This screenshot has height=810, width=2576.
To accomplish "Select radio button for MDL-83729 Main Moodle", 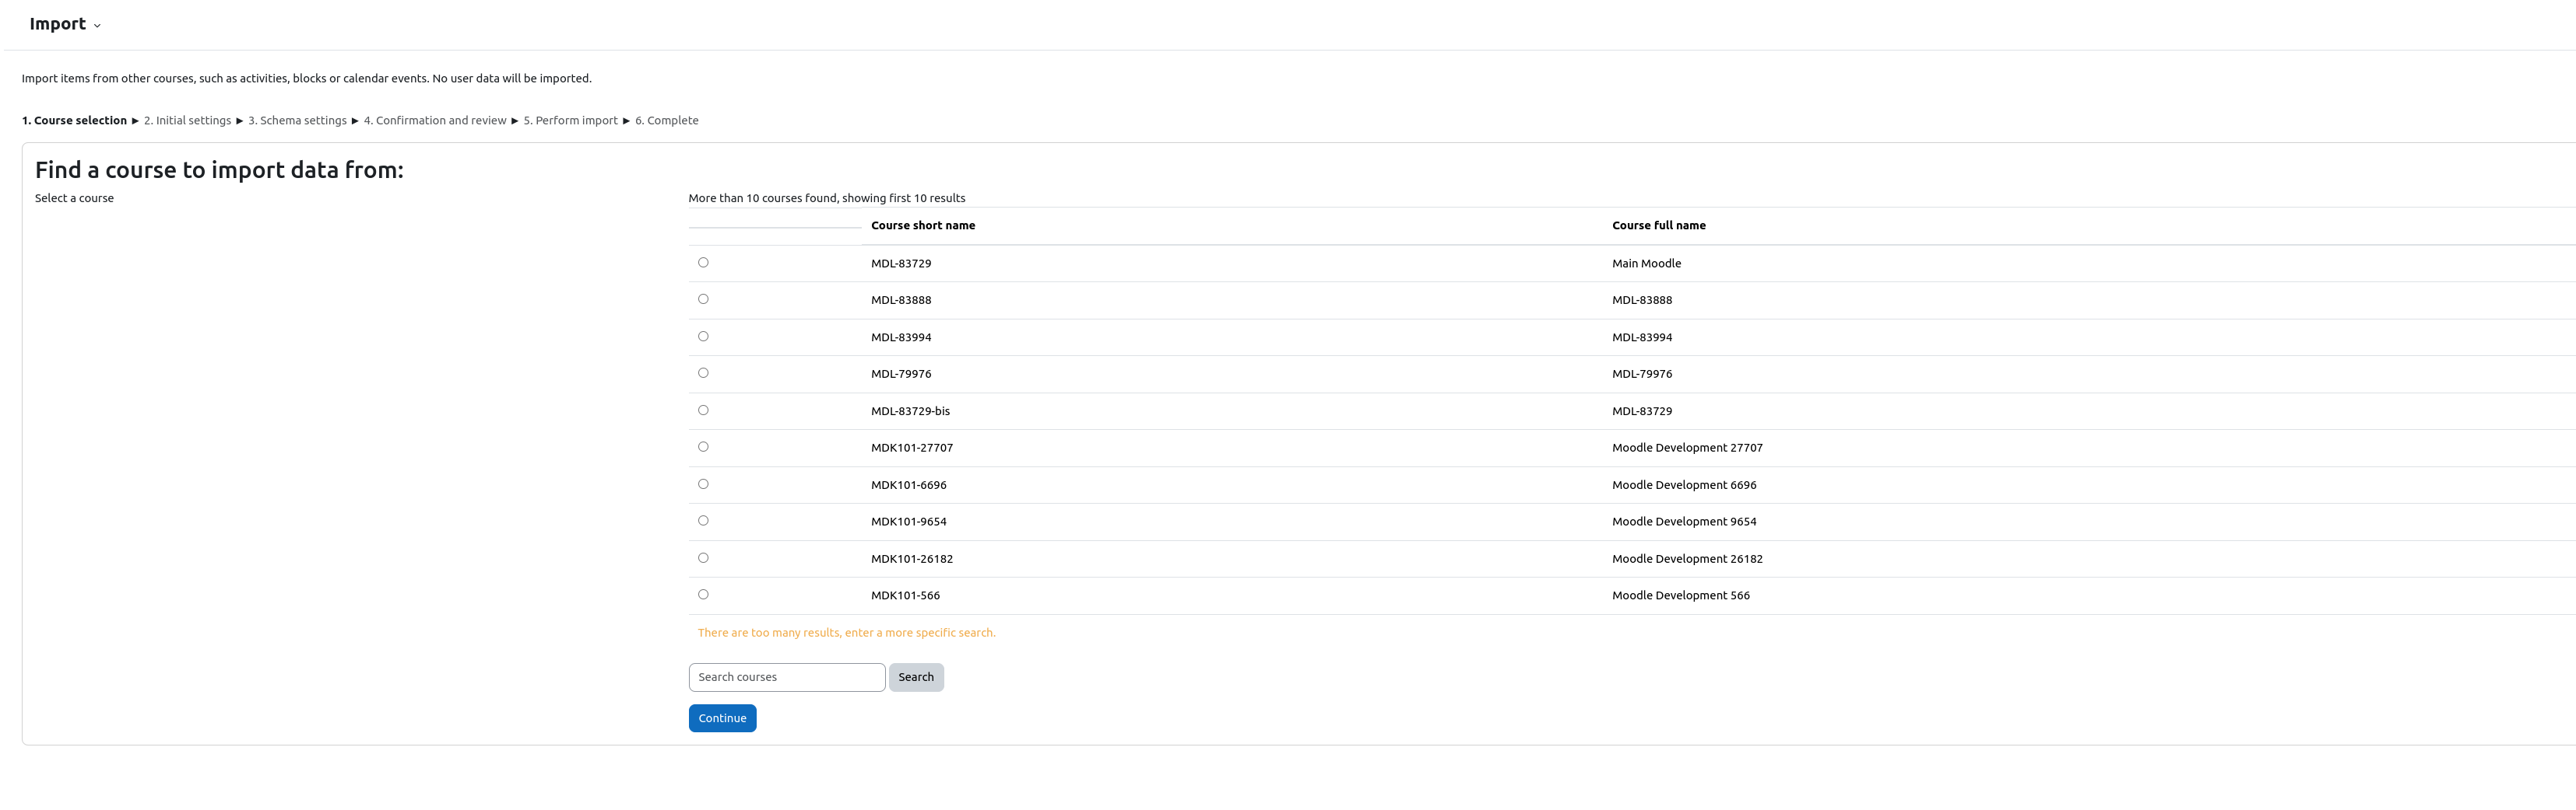I will (x=703, y=263).
